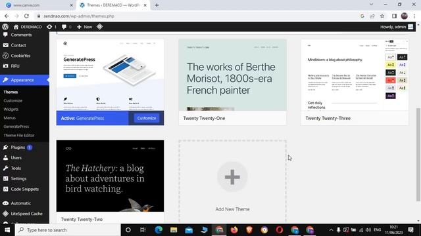Go forward in the browser
Image resolution: width=421 pixels, height=236 pixels.
tap(16, 16)
